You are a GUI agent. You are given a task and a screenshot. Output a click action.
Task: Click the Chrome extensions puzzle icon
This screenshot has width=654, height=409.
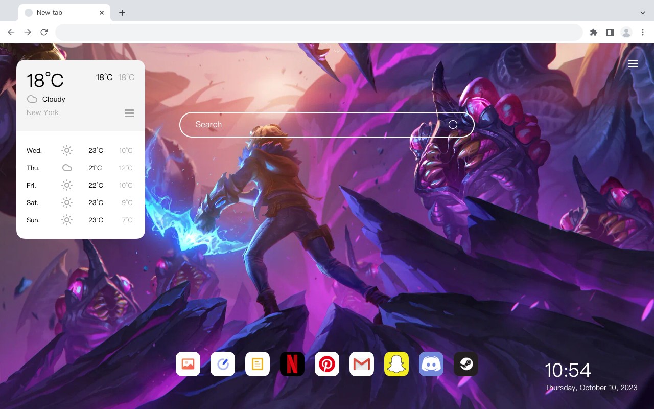tap(593, 32)
